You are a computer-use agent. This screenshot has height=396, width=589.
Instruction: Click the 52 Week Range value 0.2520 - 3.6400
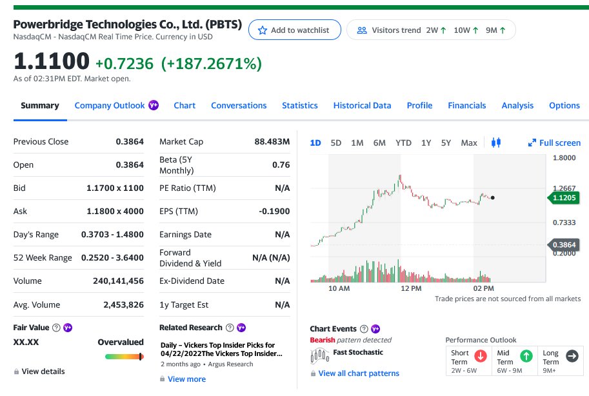pyautogui.click(x=112, y=258)
